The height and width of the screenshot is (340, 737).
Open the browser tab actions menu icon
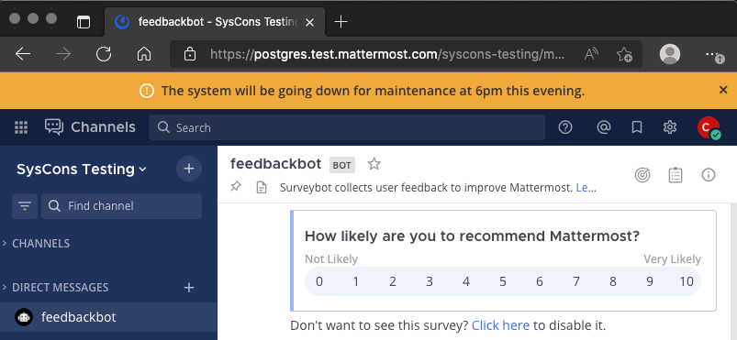tap(84, 22)
